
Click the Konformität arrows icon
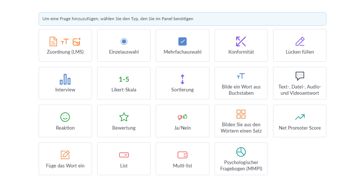pos(241,41)
